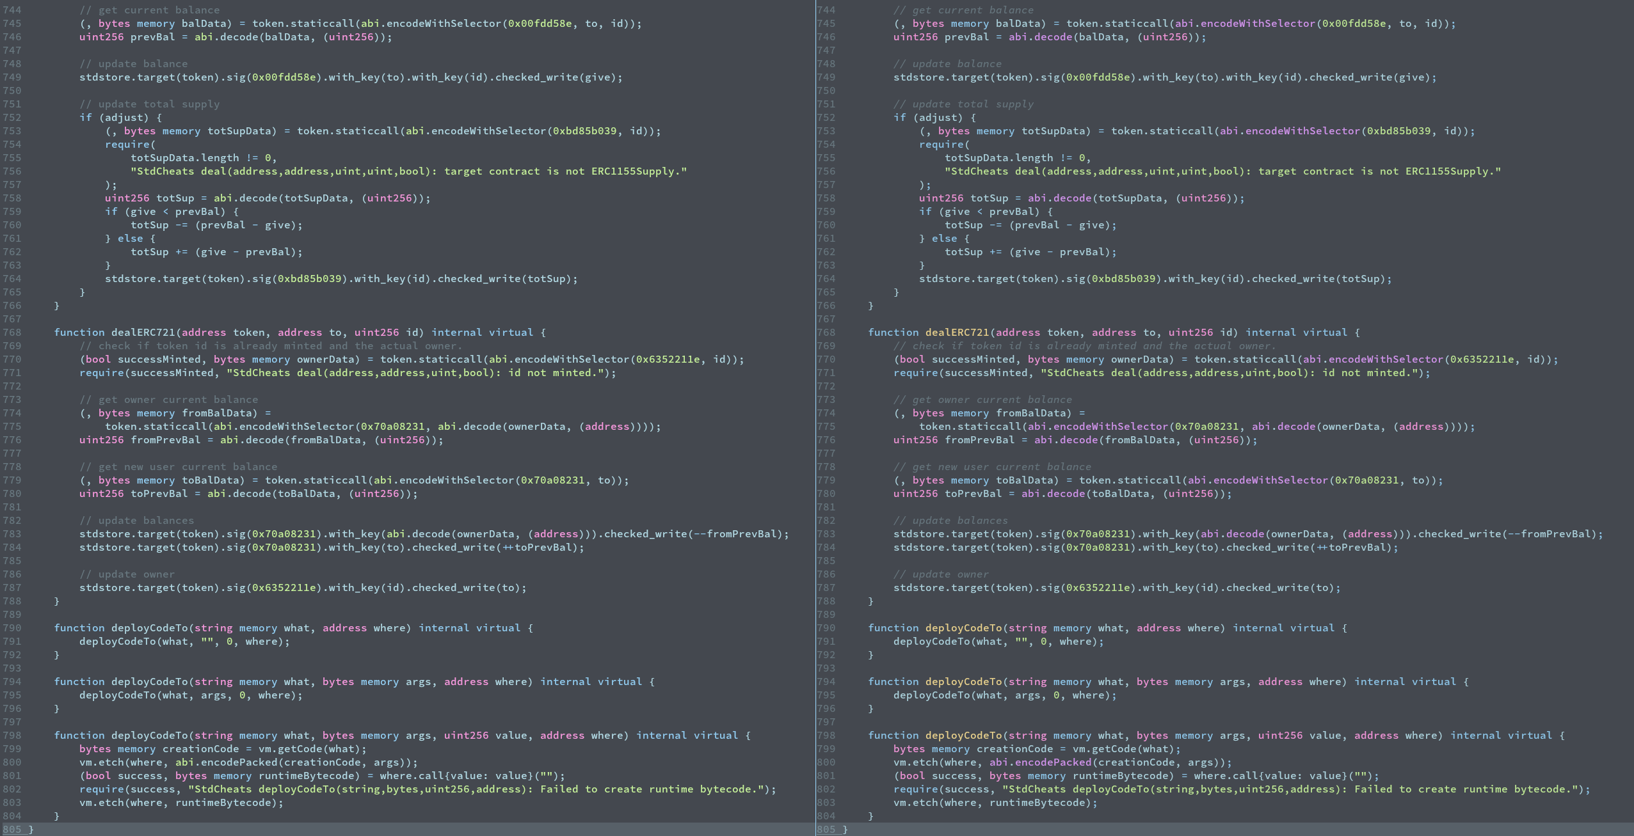The height and width of the screenshot is (836, 1634).
Task: Click '// update owner' comment in right pane
Action: pyautogui.click(x=941, y=574)
